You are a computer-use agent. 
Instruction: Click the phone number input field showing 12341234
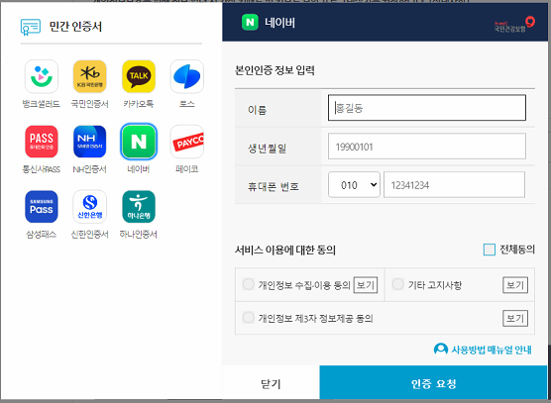click(x=454, y=184)
